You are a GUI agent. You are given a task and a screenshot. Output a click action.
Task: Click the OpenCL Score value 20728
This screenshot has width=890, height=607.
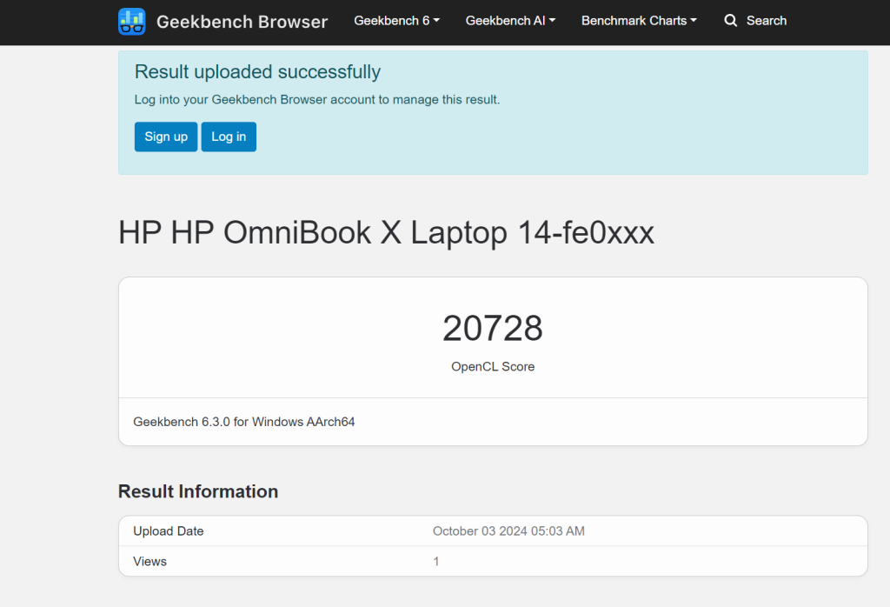[493, 328]
